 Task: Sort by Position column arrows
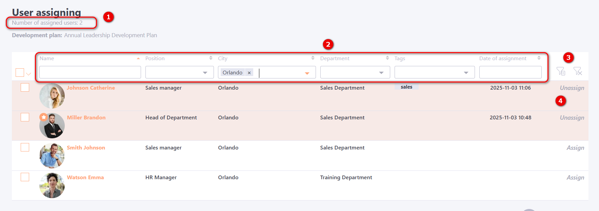coord(211,58)
